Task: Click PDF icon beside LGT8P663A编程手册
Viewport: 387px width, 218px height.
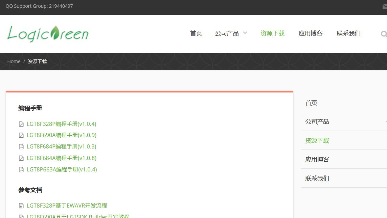Action: (21, 170)
